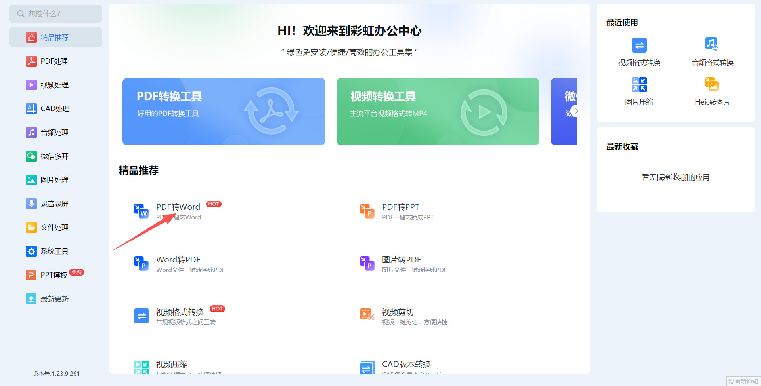Click the 音频处理 sidebar icon

click(x=31, y=132)
